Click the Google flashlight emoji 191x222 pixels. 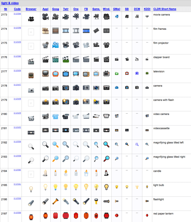click(x=56, y=201)
